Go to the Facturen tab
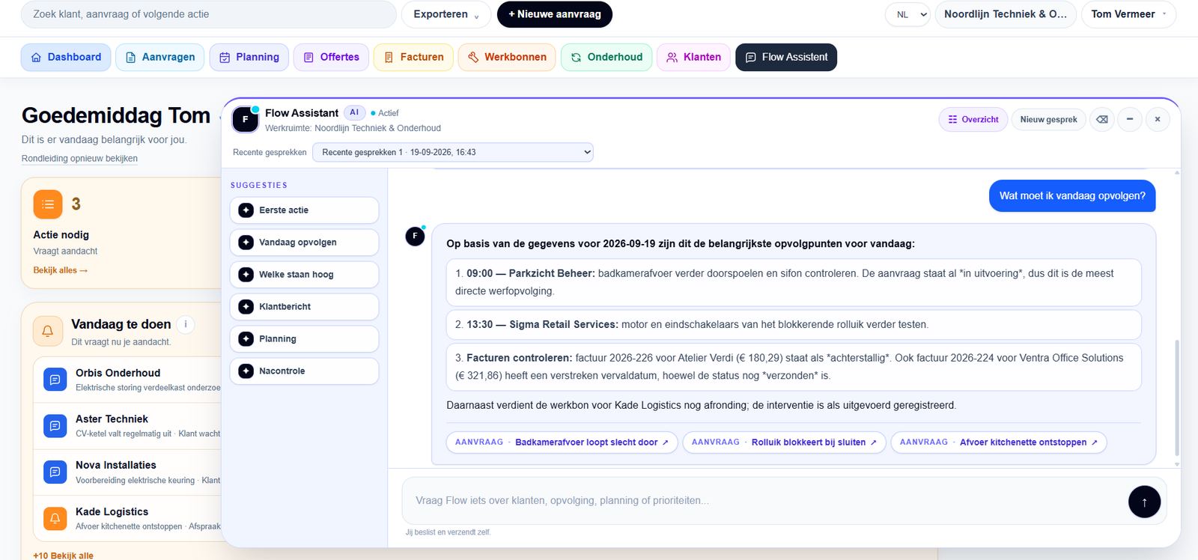The width and height of the screenshot is (1198, 560). (413, 57)
